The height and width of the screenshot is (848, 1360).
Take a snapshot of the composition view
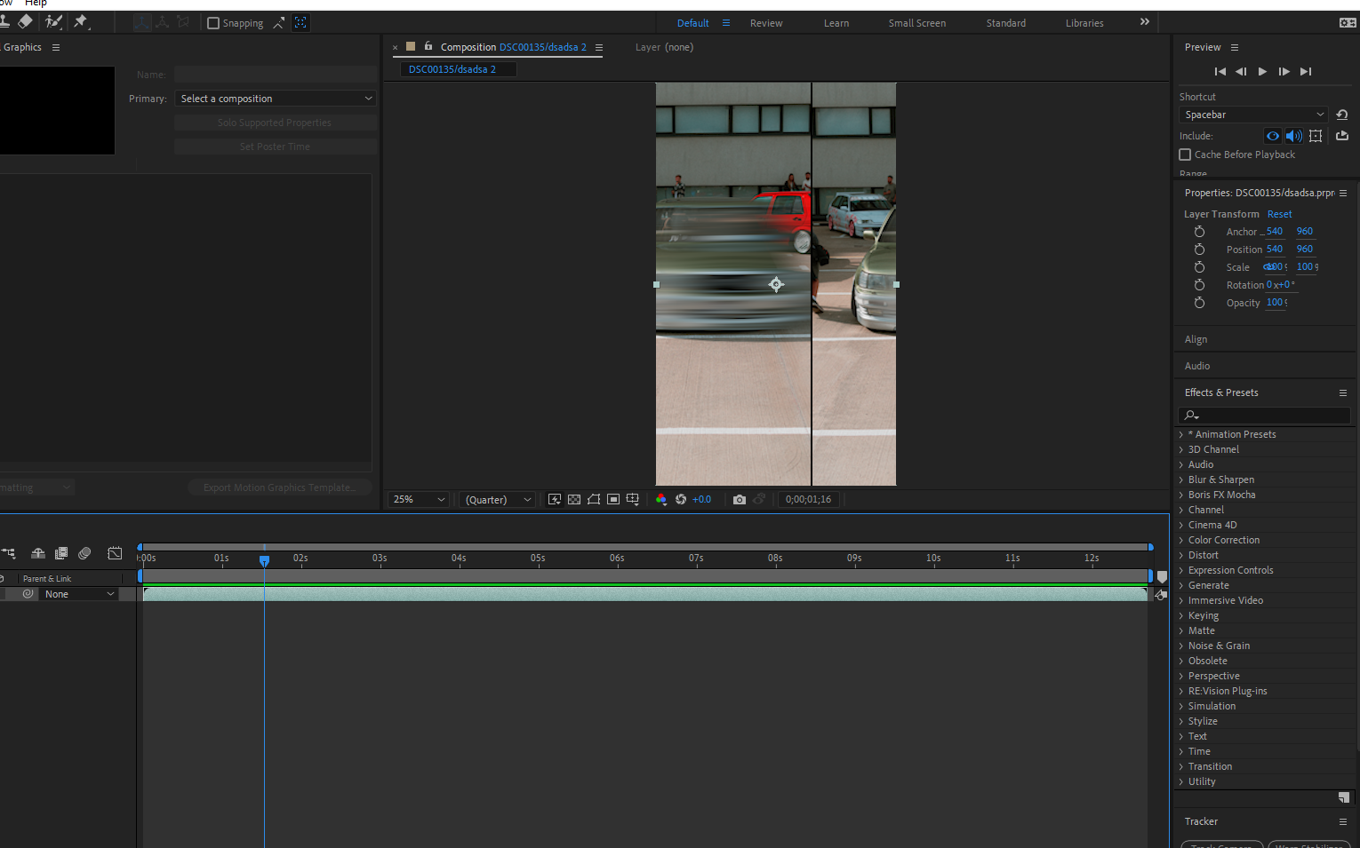(739, 499)
